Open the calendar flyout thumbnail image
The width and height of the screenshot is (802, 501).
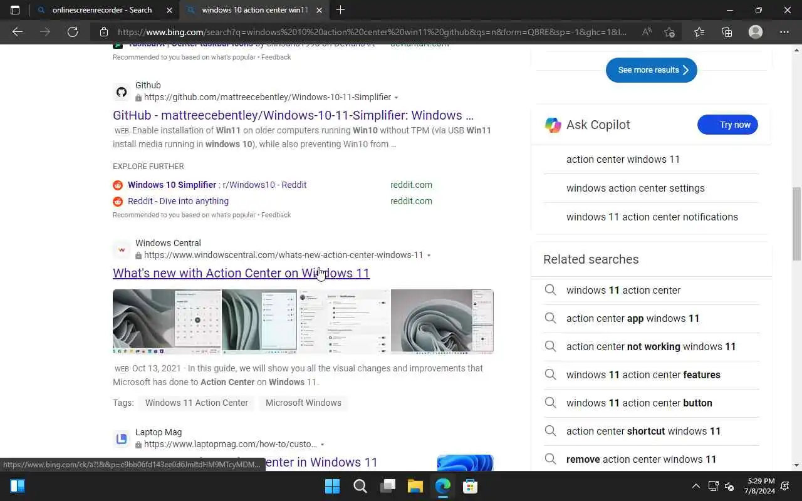(167, 321)
